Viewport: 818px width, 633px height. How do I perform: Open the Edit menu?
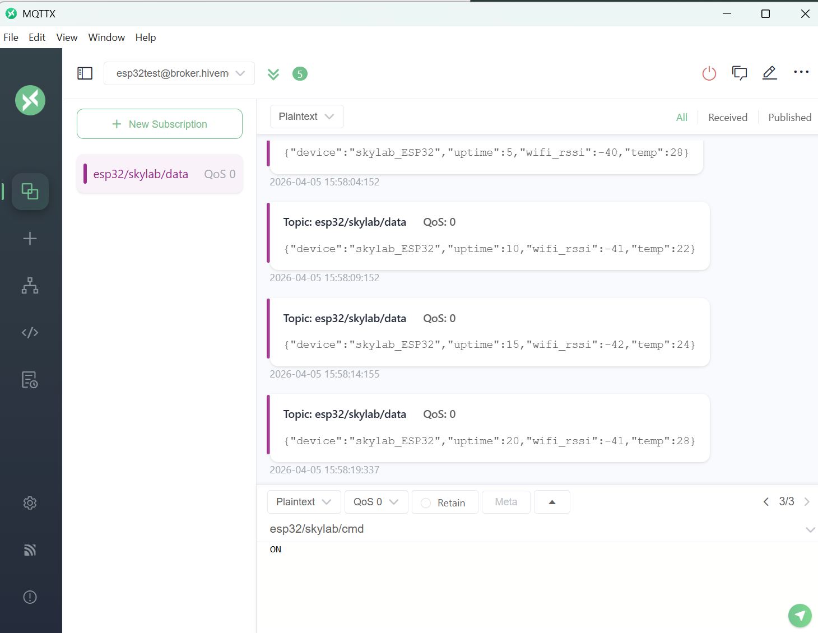point(37,38)
